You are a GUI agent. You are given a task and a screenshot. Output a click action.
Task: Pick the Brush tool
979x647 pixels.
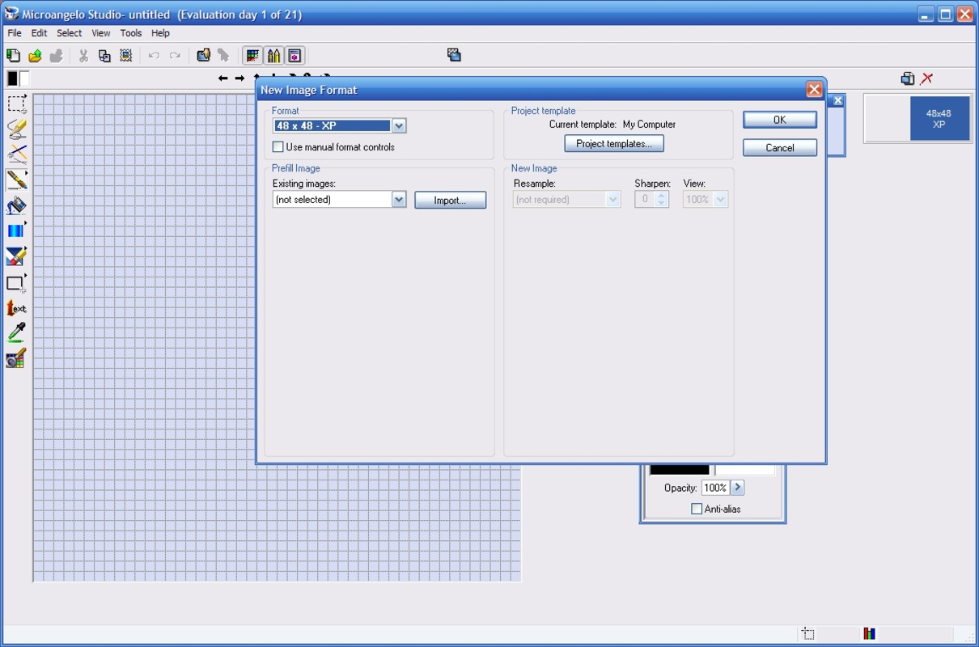(x=15, y=180)
